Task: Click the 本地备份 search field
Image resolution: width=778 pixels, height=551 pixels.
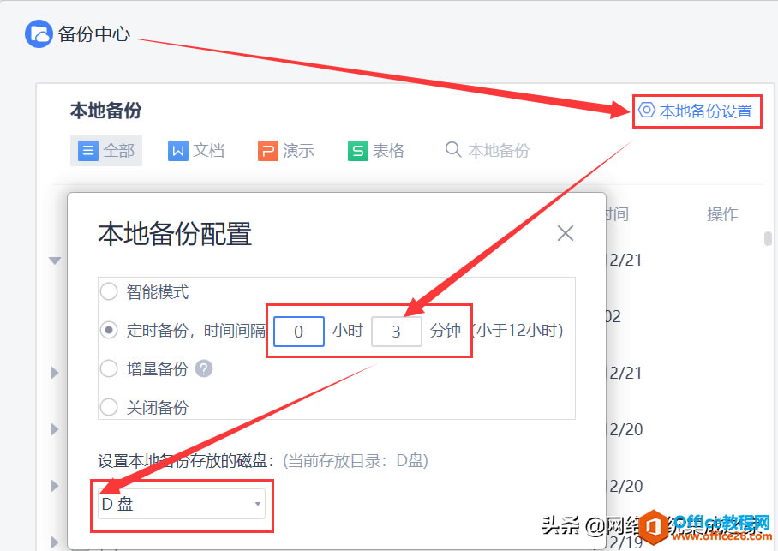Action: click(x=500, y=151)
